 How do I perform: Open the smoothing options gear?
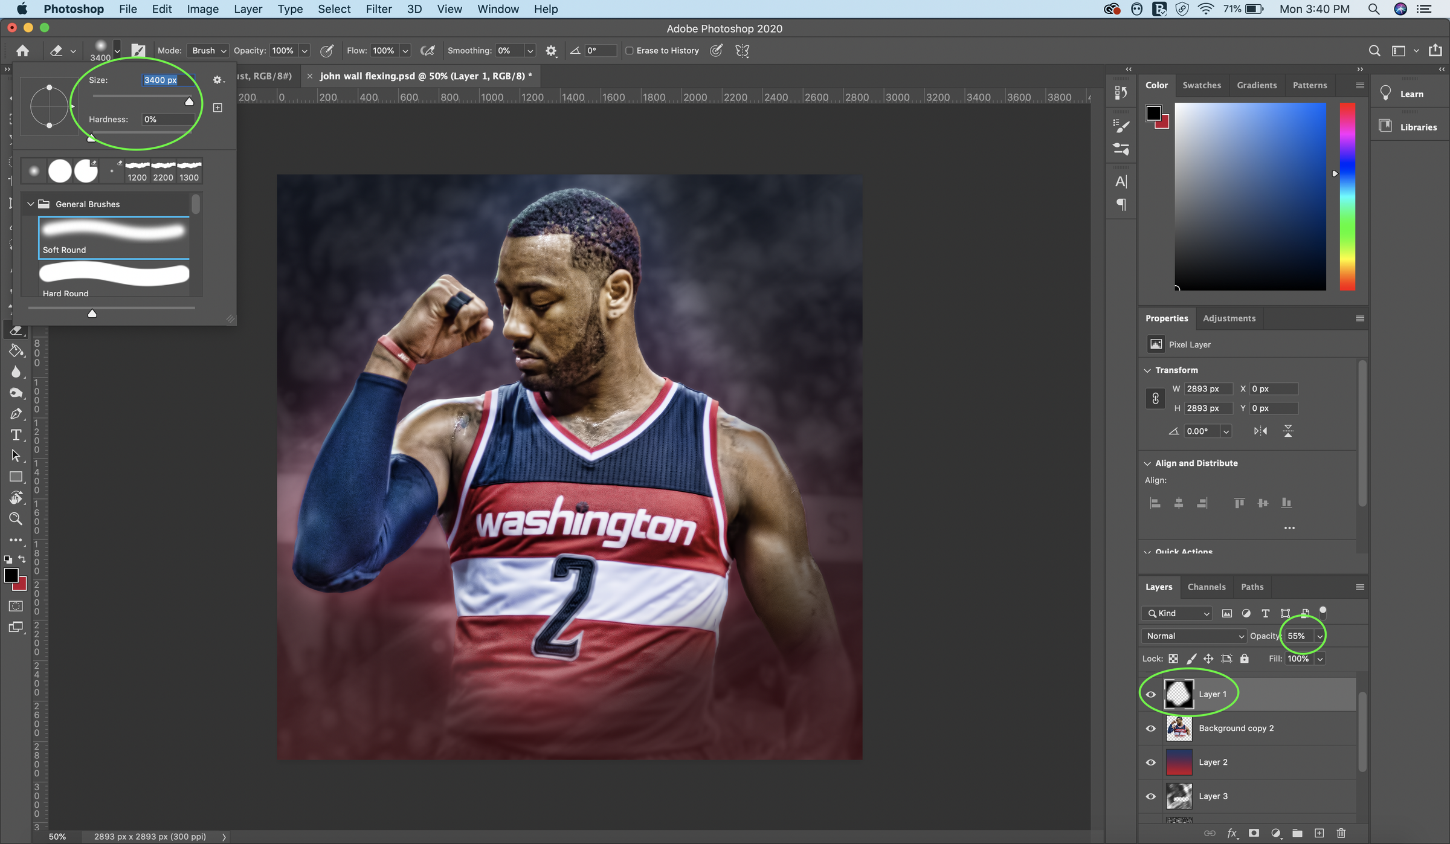coord(551,51)
